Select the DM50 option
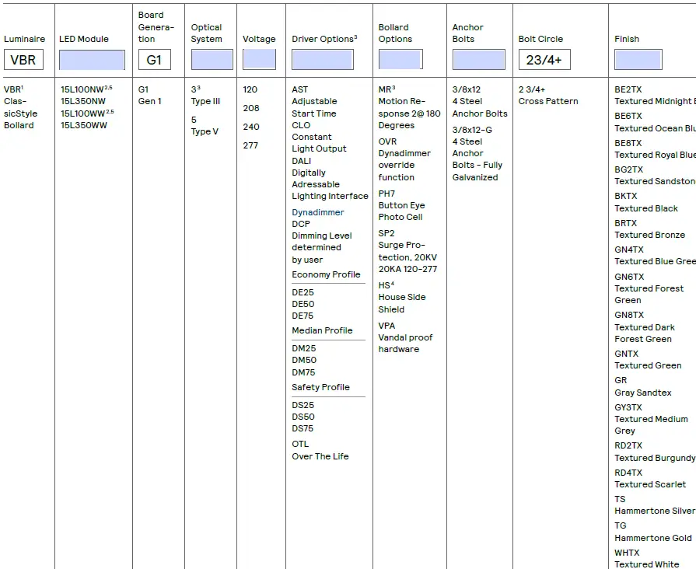 [304, 360]
